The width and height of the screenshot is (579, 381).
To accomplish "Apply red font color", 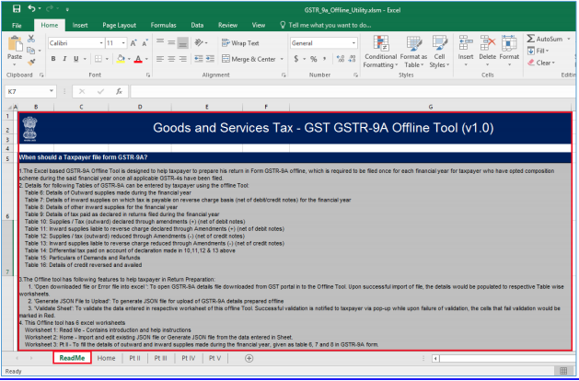I will coord(138,59).
